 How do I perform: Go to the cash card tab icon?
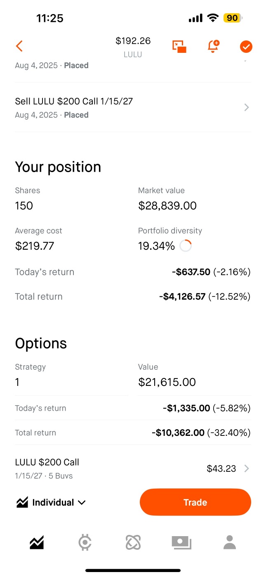(181, 542)
